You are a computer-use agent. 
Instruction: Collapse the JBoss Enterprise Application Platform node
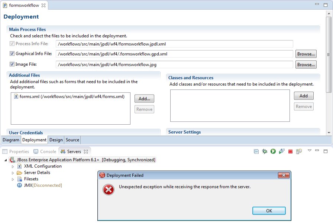pyautogui.click(x=5, y=160)
